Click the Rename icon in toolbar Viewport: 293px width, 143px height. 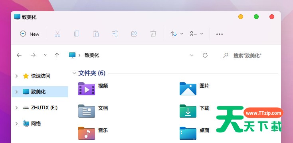pyautogui.click(x=115, y=34)
